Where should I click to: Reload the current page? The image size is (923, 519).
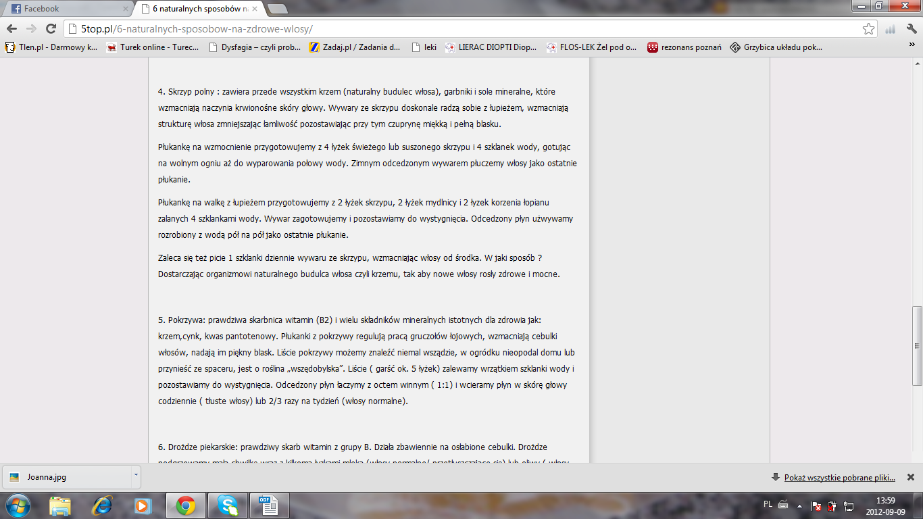pyautogui.click(x=51, y=29)
